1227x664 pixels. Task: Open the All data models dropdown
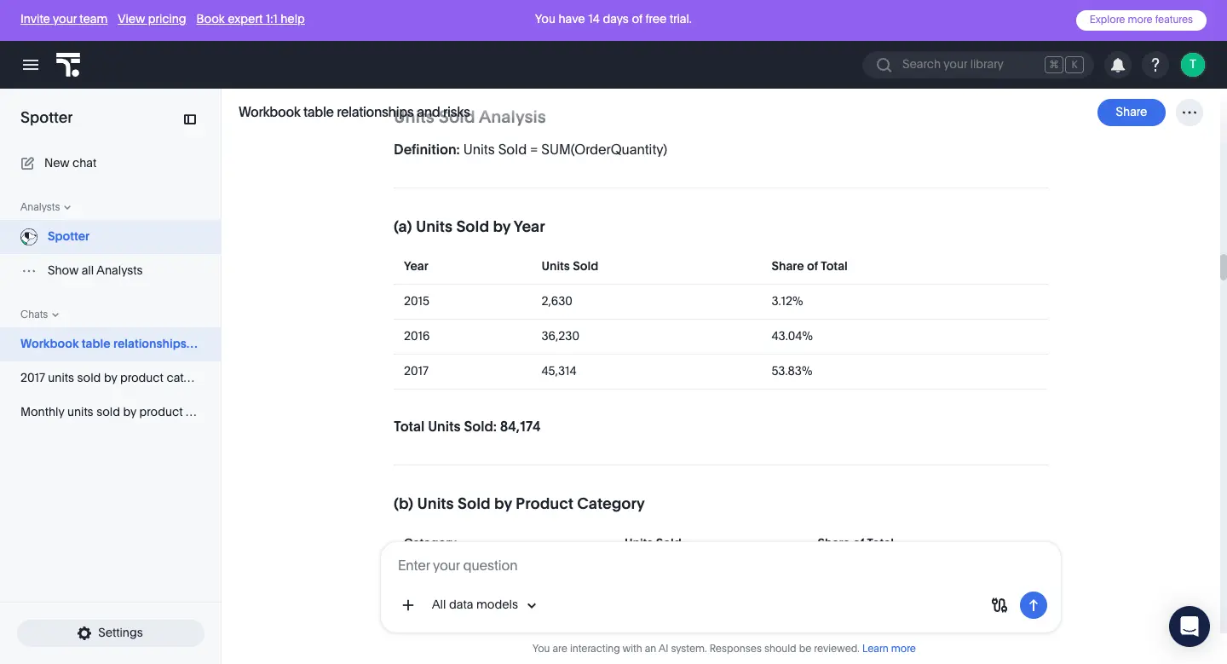click(484, 605)
